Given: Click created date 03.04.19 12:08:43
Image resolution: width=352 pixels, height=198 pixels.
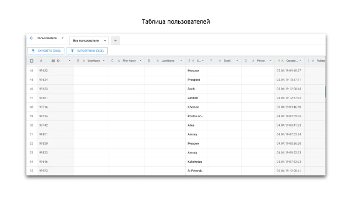Looking at the screenshot, I should click(x=289, y=89).
